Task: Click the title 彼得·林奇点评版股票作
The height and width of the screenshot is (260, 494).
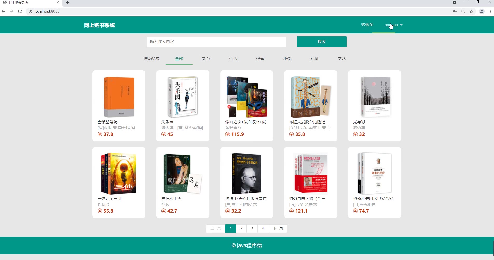Action: (x=246, y=198)
